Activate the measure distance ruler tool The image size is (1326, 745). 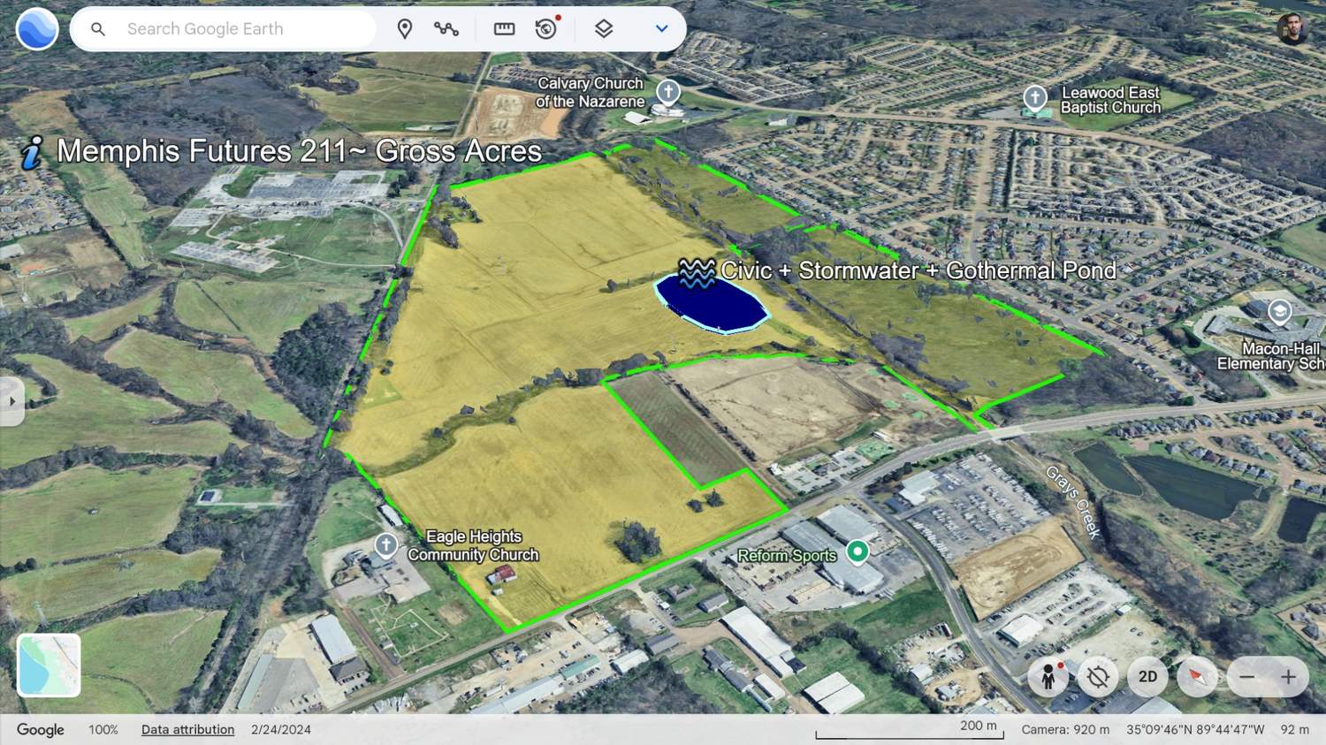504,29
